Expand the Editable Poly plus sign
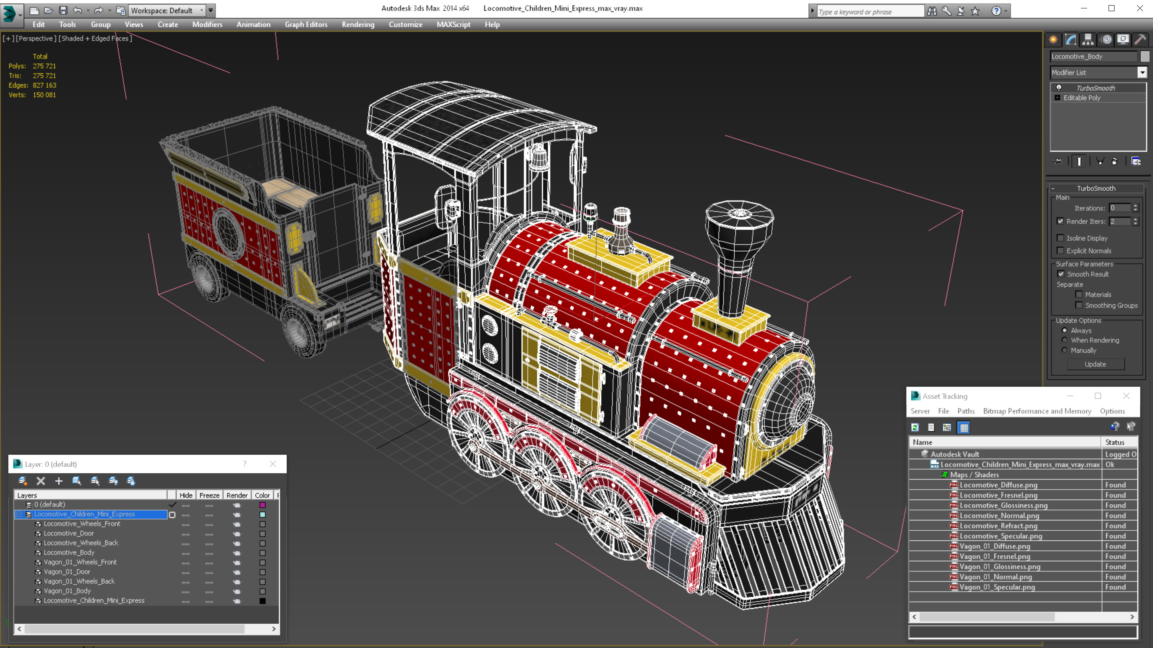The height and width of the screenshot is (648, 1153). click(x=1057, y=98)
